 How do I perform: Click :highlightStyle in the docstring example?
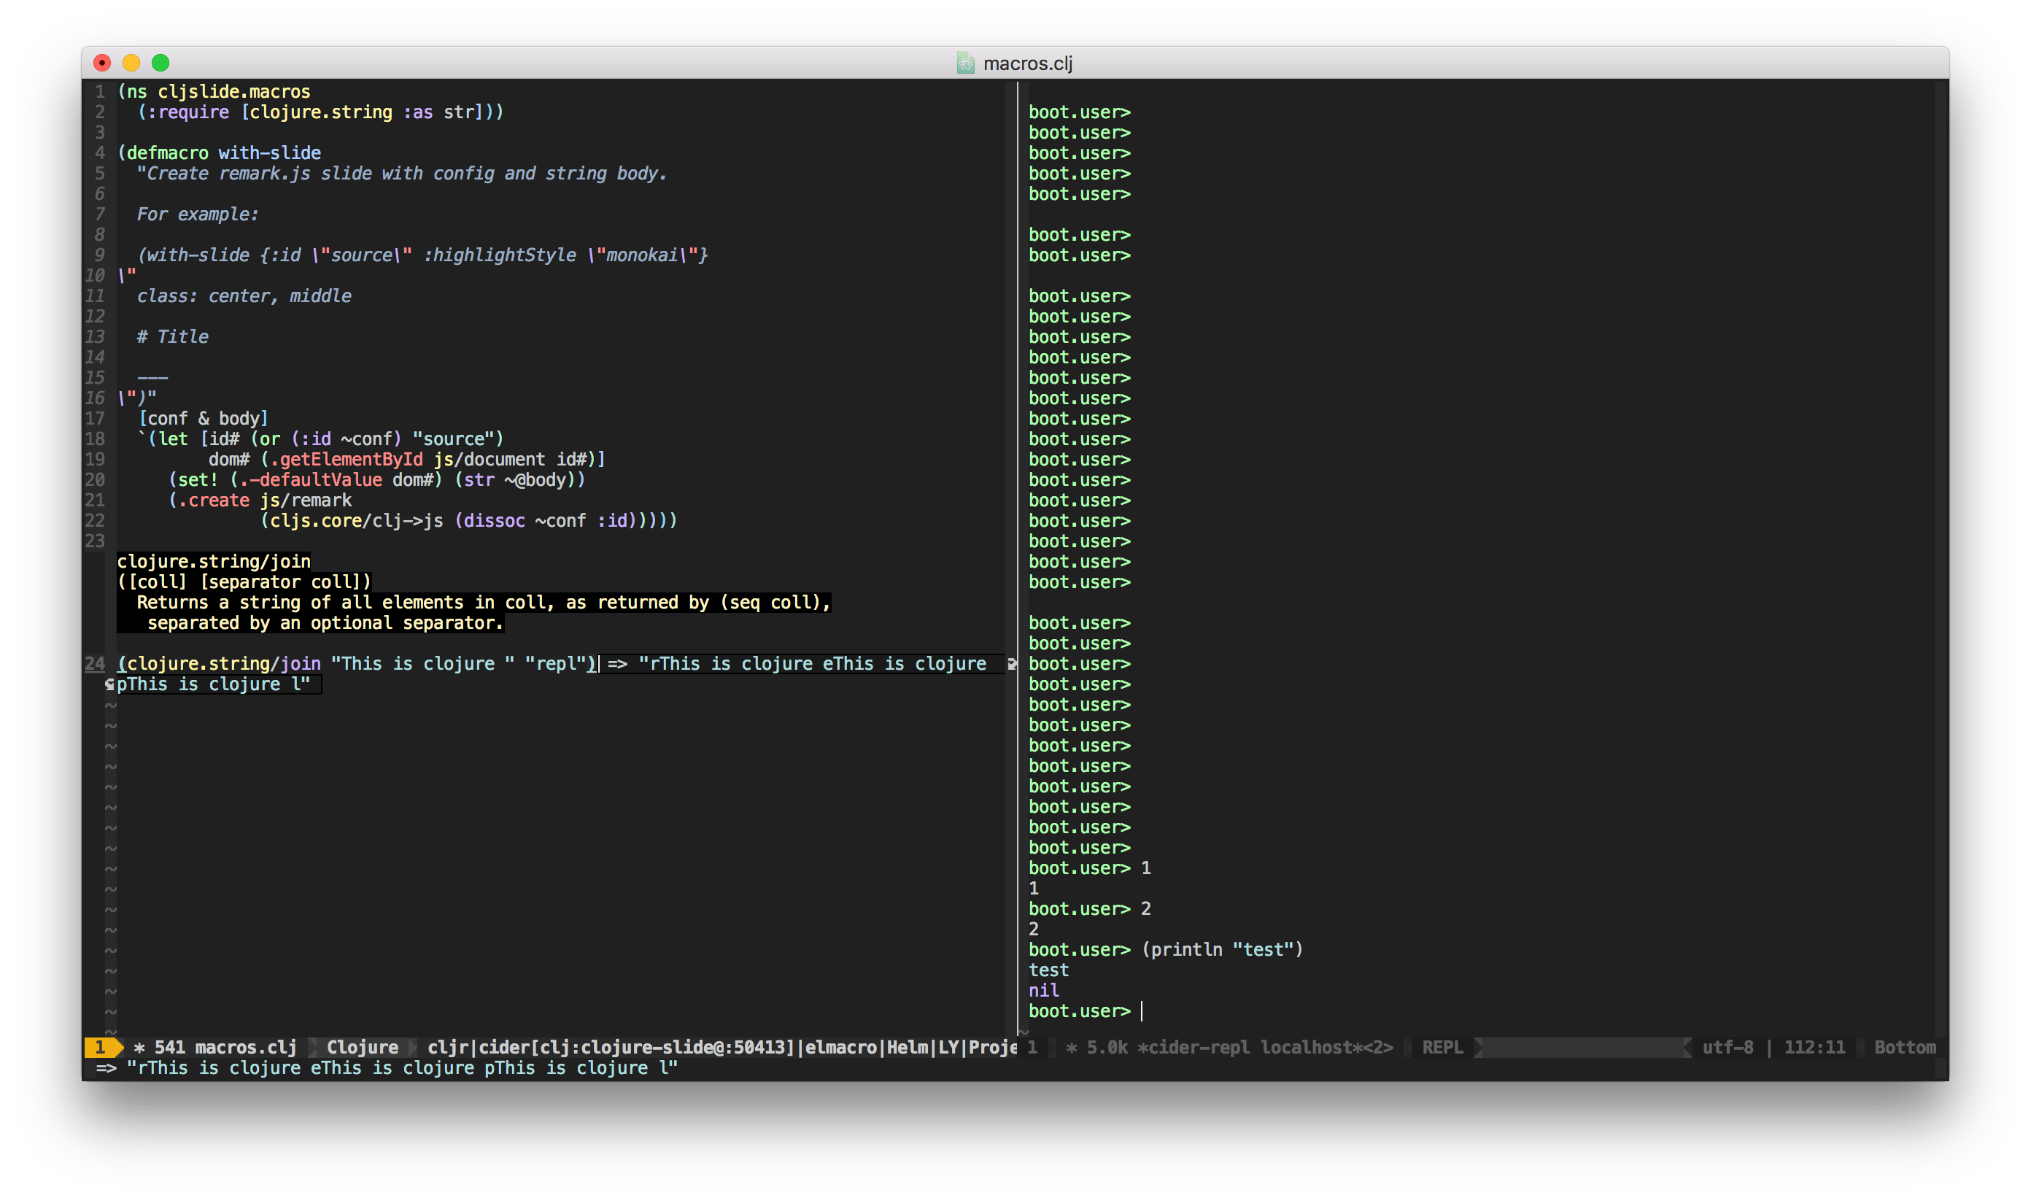[500, 255]
